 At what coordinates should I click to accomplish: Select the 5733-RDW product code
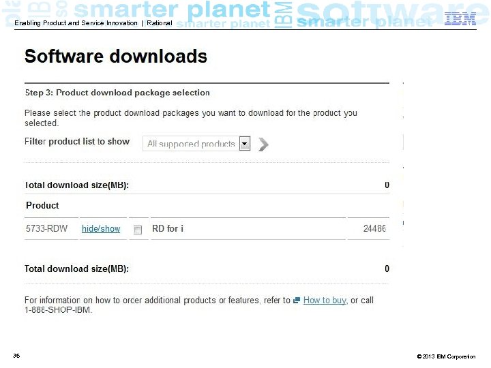click(x=46, y=228)
